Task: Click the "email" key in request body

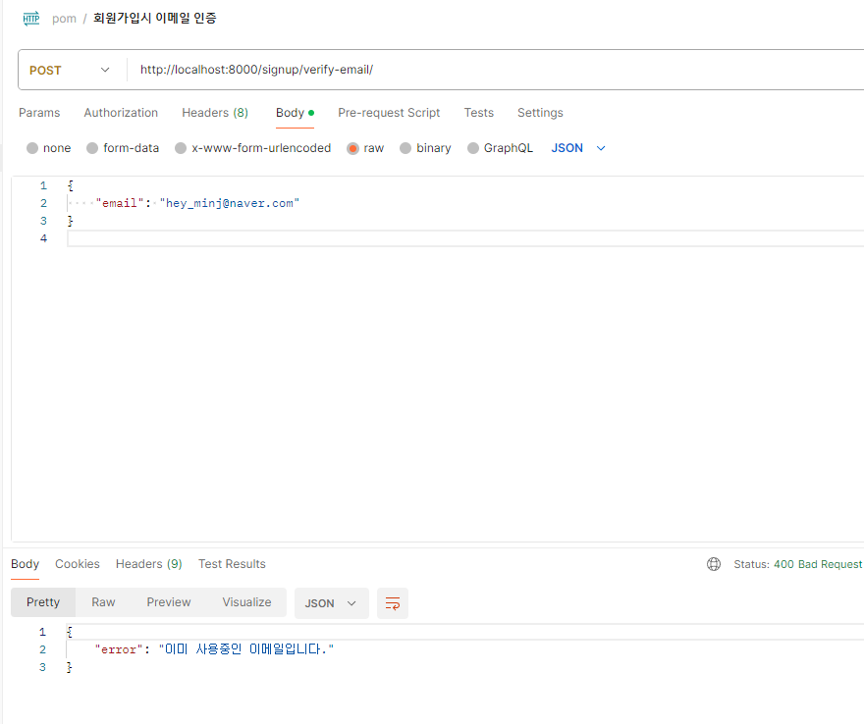Action: point(120,203)
